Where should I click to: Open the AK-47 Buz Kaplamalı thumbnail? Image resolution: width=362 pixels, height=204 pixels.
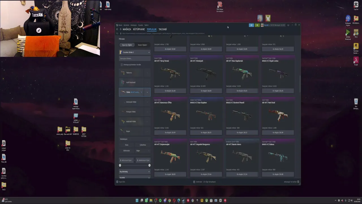242,73
